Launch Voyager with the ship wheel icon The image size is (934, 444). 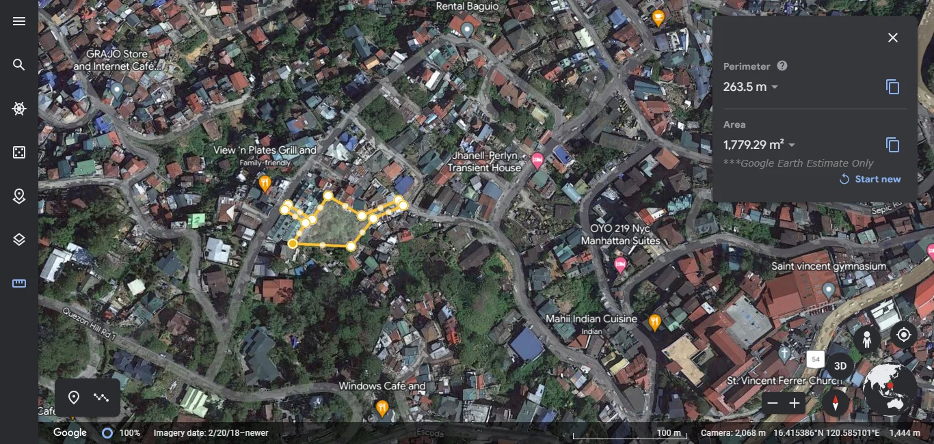pos(18,108)
